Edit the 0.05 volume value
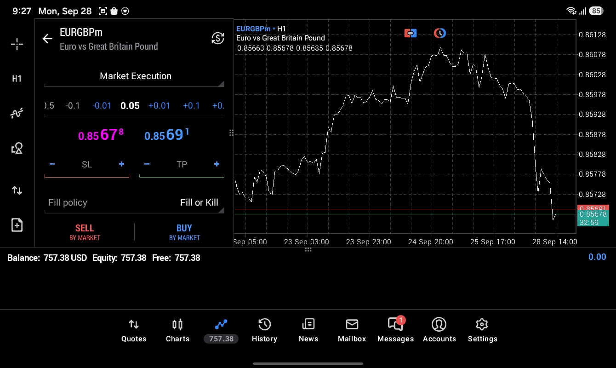616x368 pixels. click(x=130, y=106)
